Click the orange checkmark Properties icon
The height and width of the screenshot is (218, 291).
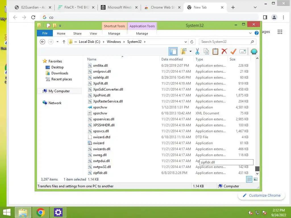[233, 52]
